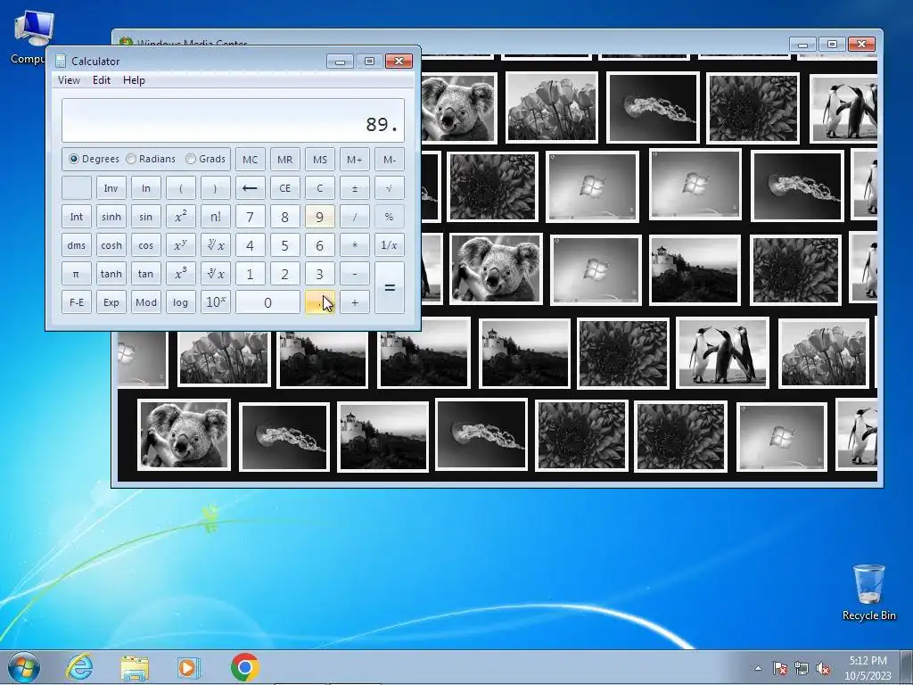This screenshot has width=913, height=685.
Task: Click the factorial n! button
Action: [x=216, y=217]
